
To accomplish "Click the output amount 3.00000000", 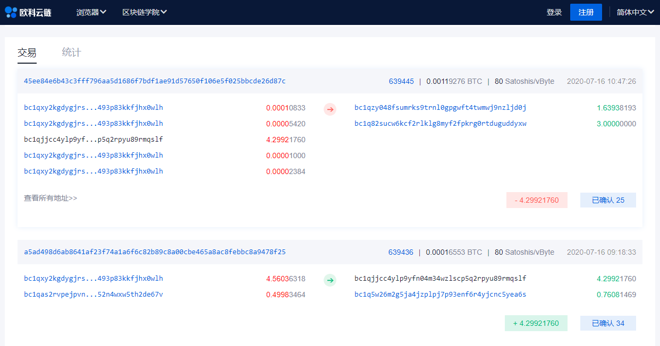I will click(x=616, y=124).
